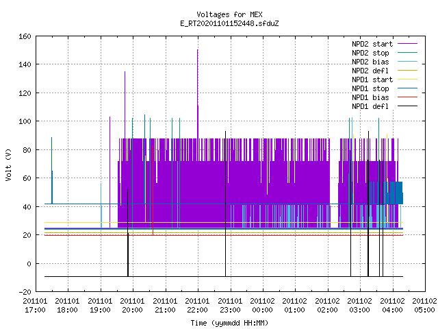The width and height of the screenshot is (438, 329).
Task: Click the 20 y-axis tick value
Action: coord(27,235)
